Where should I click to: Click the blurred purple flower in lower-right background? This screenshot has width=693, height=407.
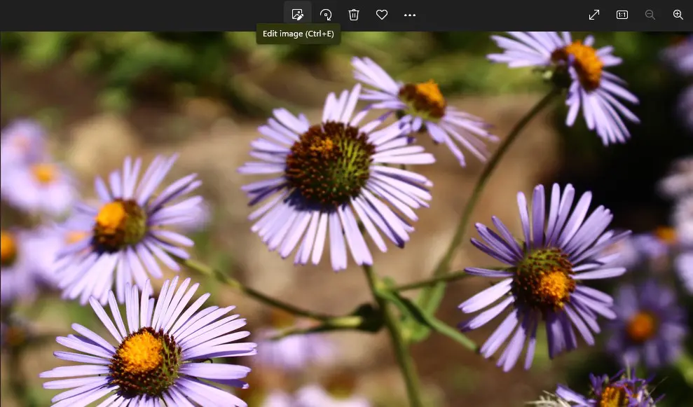point(641,326)
